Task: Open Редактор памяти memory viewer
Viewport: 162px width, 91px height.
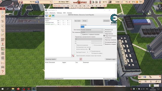Action: point(51,59)
